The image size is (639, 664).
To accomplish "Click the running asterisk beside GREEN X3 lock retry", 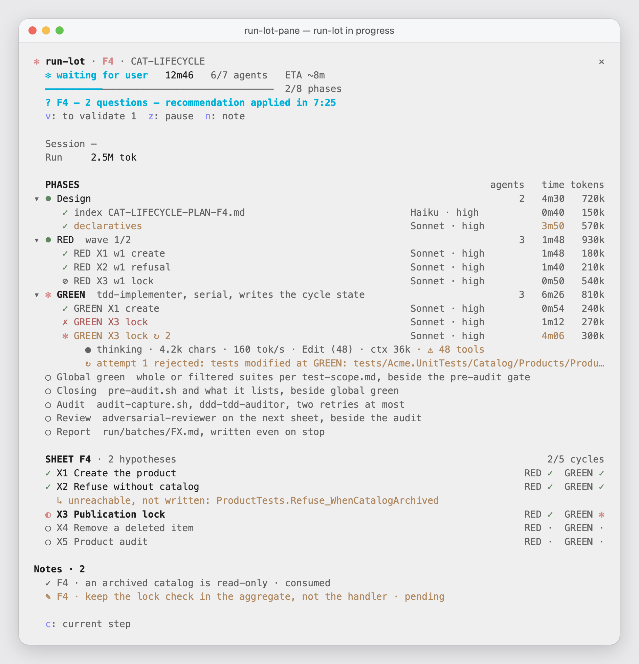I will (65, 336).
